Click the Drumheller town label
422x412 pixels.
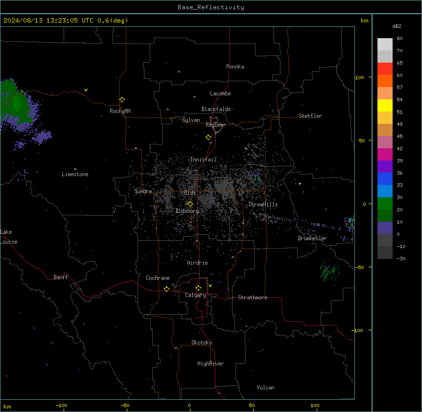[x=312, y=238]
